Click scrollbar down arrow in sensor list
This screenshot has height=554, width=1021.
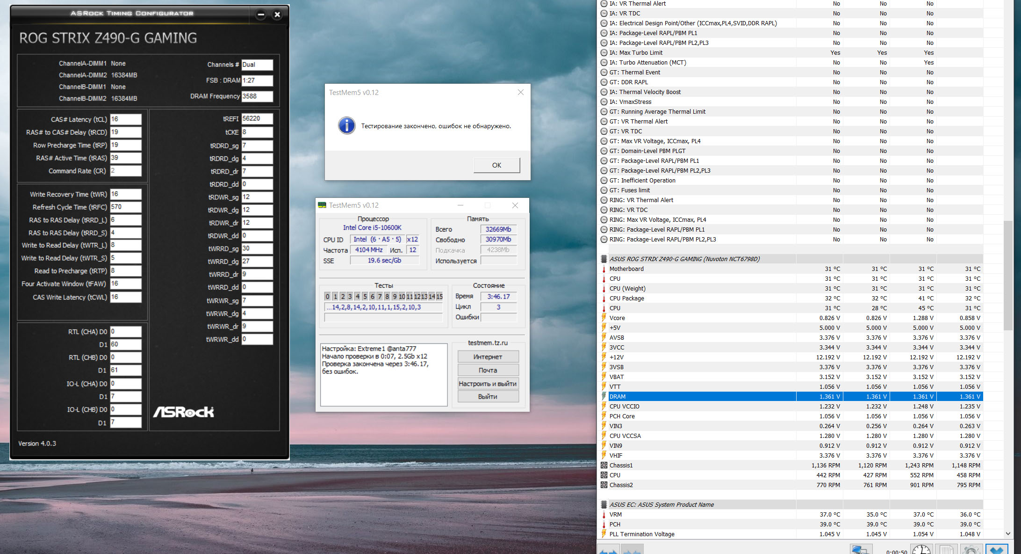pos(1008,533)
